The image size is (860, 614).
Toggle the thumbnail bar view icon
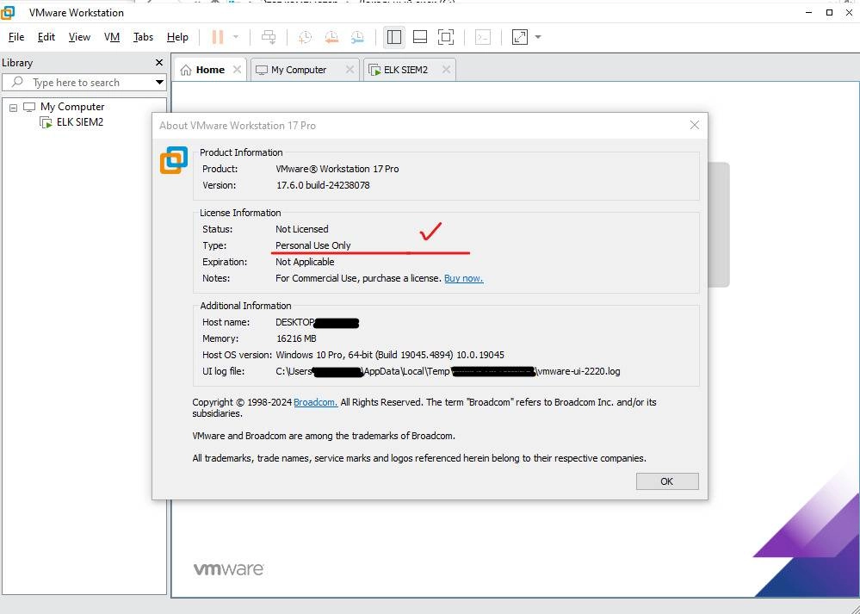tap(420, 37)
